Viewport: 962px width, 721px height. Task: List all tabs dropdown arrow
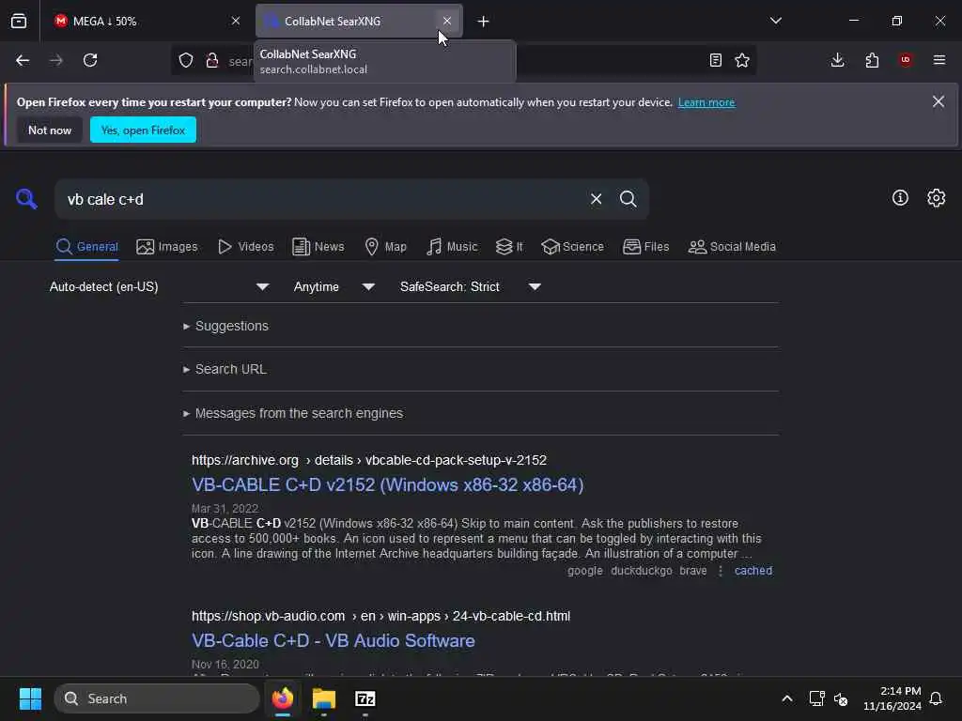pos(775,21)
